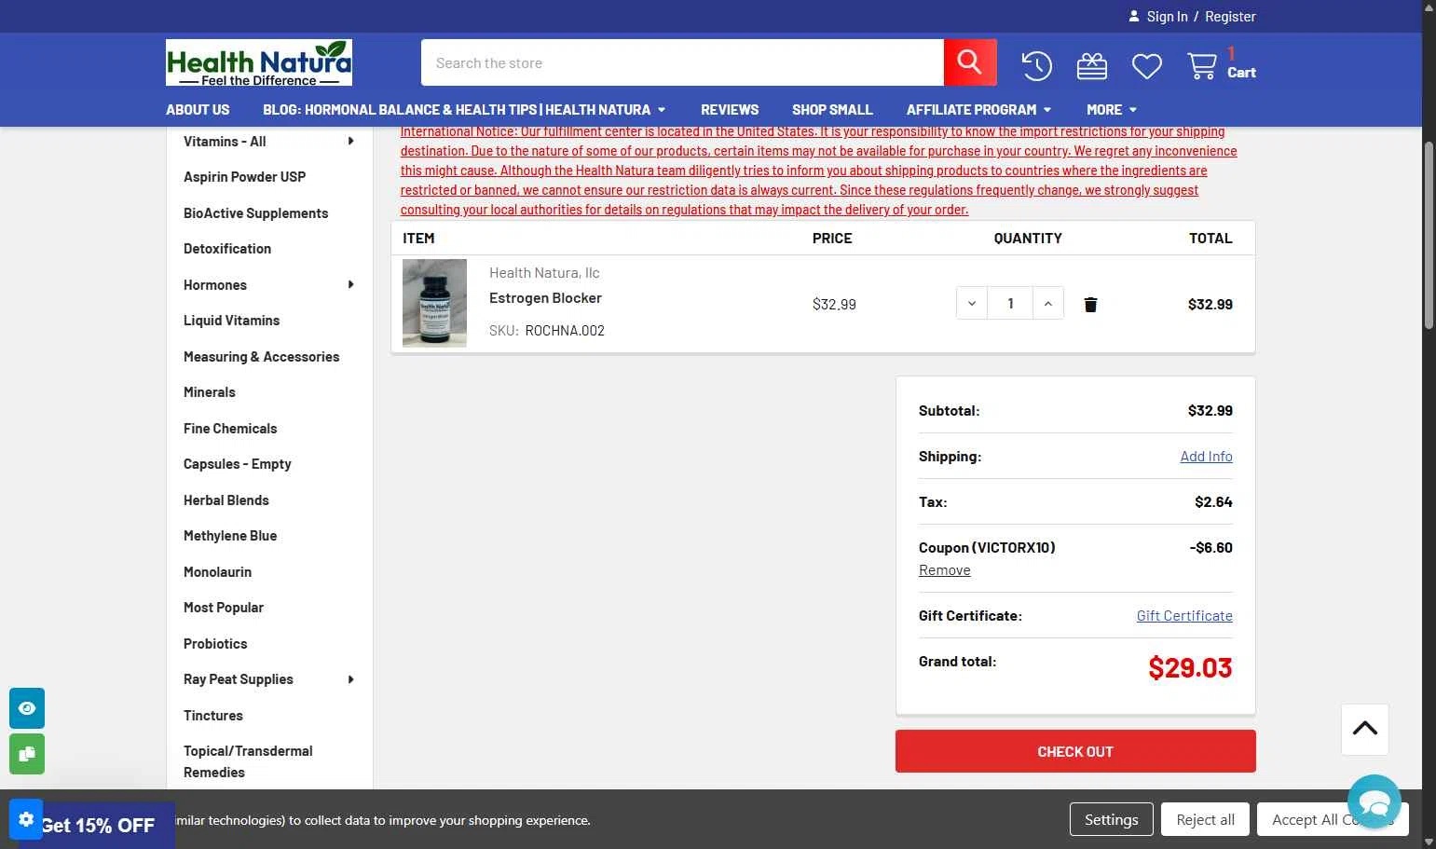Open cookie Settings button

[x=1111, y=819]
